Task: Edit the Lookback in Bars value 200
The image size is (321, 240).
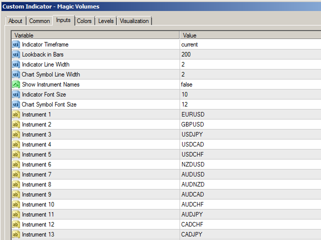Action: click(250, 54)
